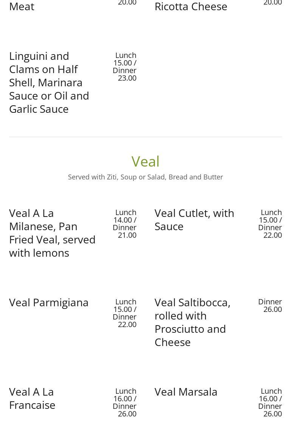This screenshot has width=291, height=424.
Task: Click the partially visible 'Meat' item text
Action: pyautogui.click(x=22, y=6)
